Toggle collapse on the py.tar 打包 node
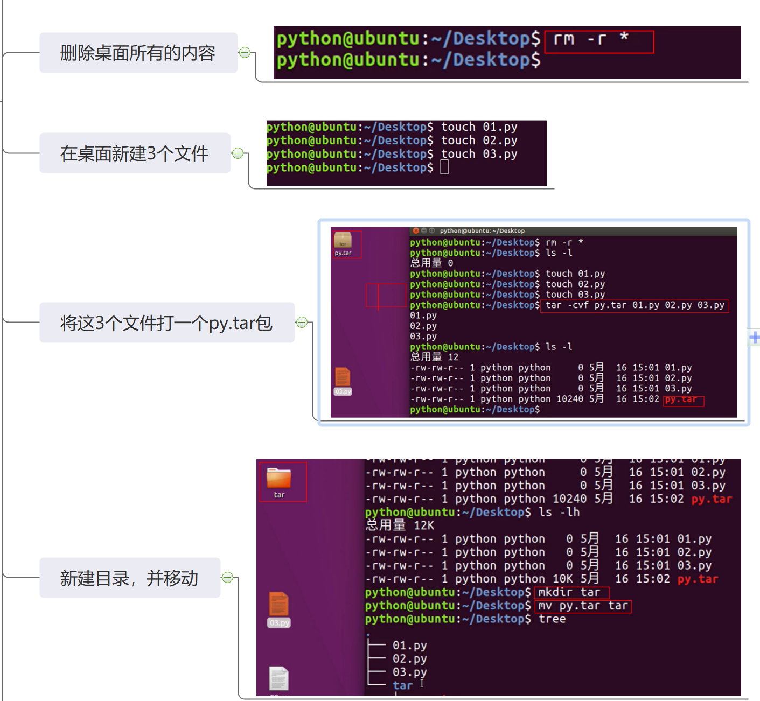Viewport: 760px width, 701px height. pyautogui.click(x=302, y=323)
